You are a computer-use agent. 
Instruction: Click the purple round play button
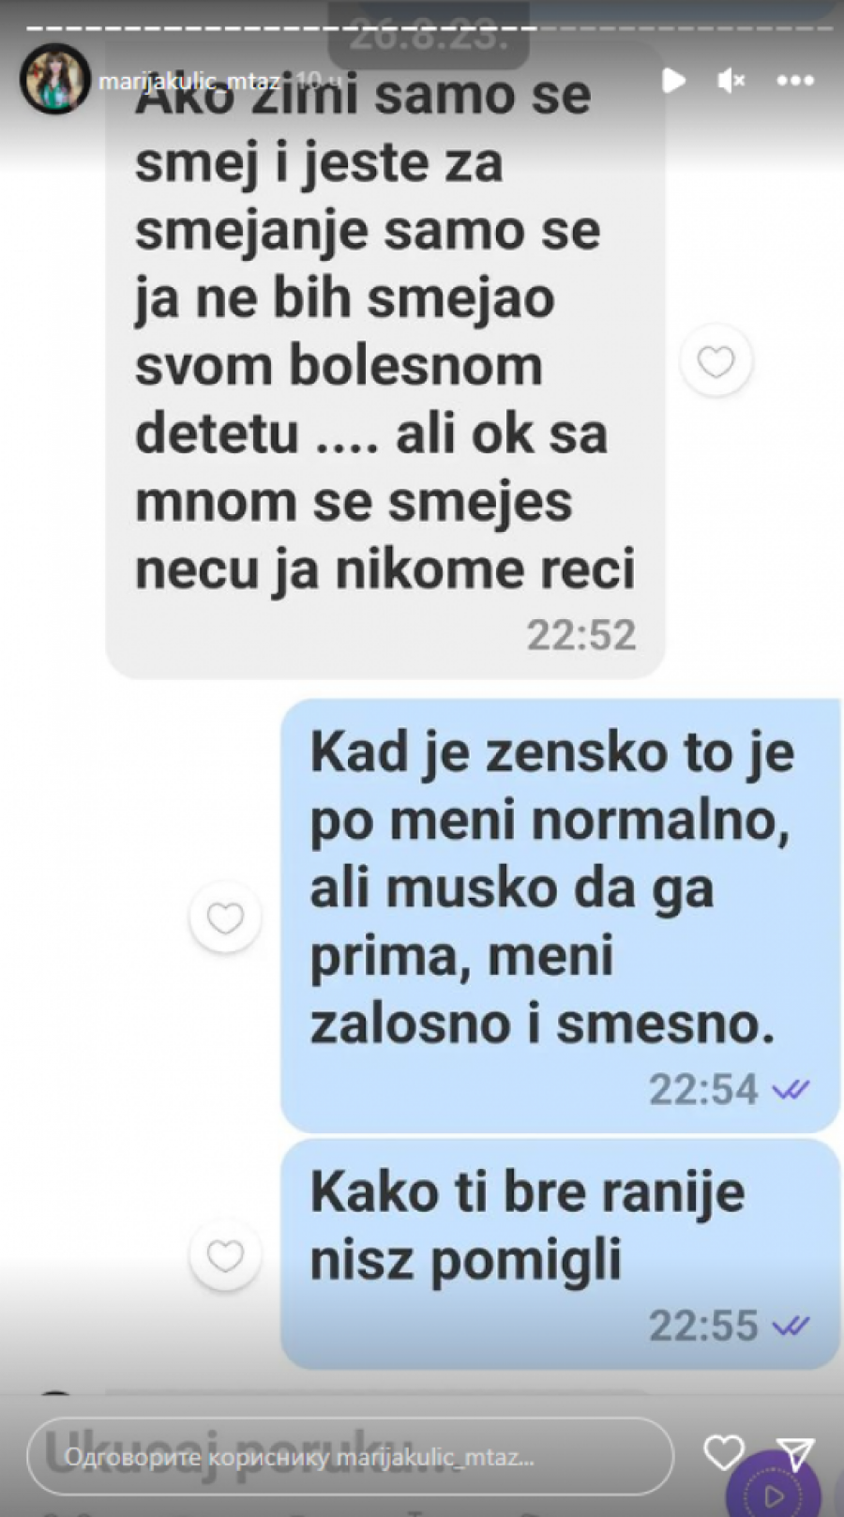(x=772, y=1492)
